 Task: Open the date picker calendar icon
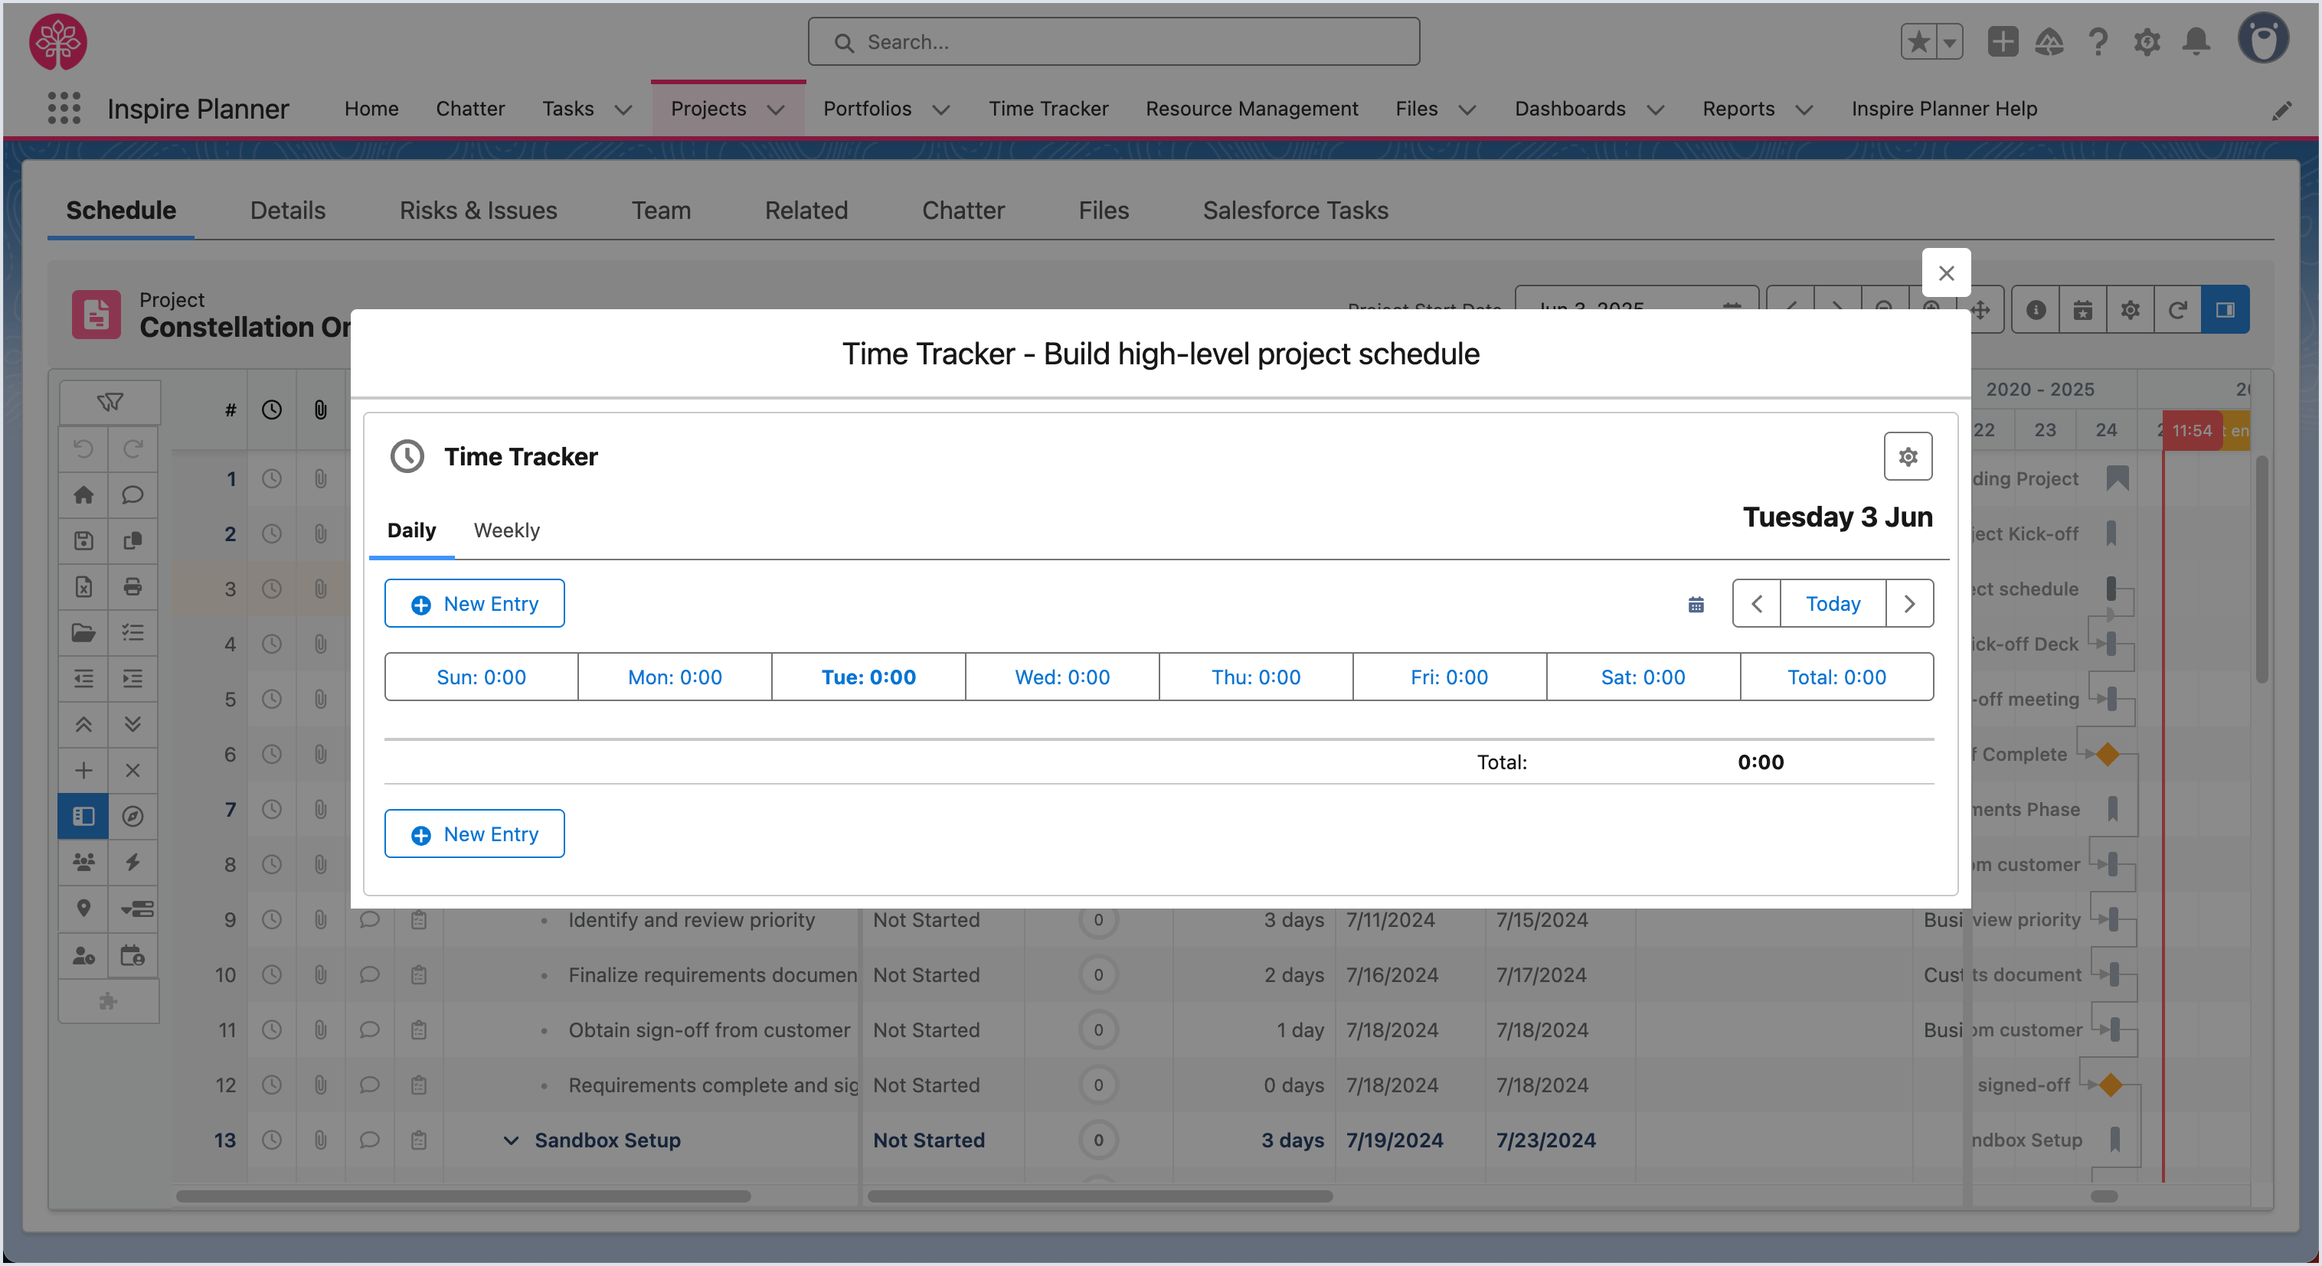[1696, 604]
